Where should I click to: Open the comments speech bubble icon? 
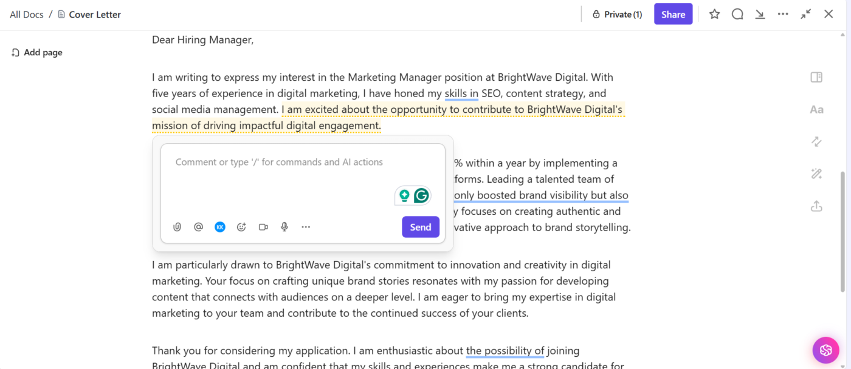[x=737, y=14]
